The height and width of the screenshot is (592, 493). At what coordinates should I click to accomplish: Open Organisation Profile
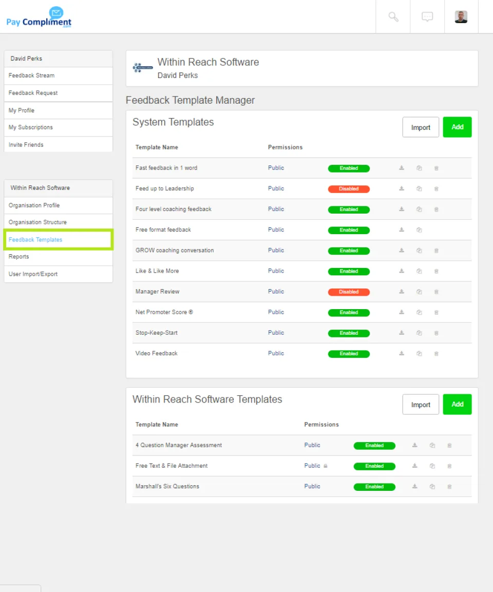[x=58, y=205]
